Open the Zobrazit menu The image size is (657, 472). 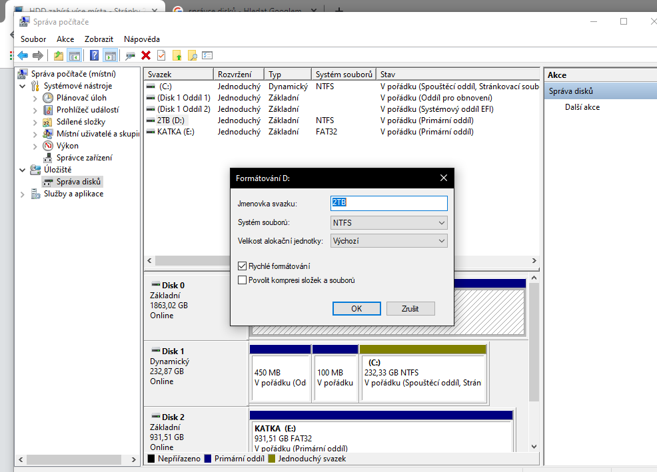click(x=99, y=39)
